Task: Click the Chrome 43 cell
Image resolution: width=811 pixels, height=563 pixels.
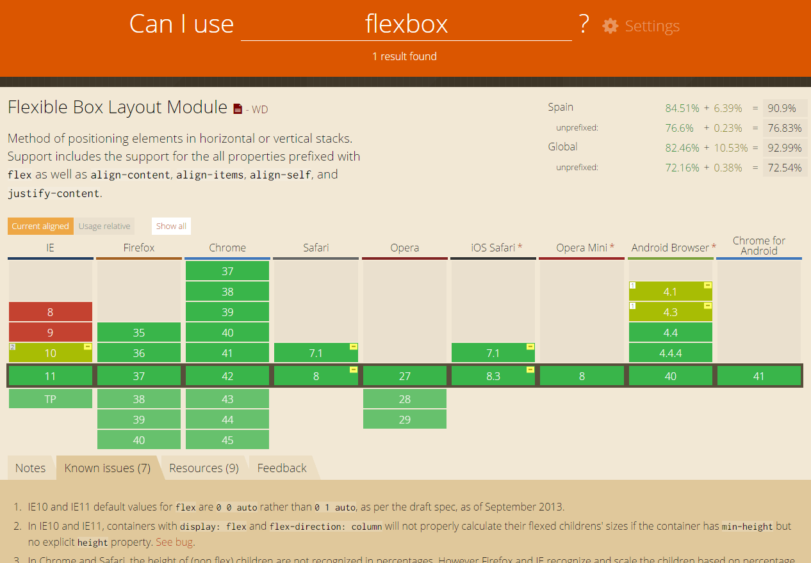Action: (227, 399)
